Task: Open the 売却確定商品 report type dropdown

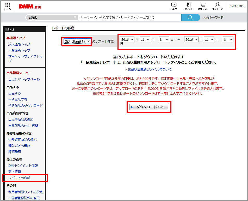Action: pos(77,41)
